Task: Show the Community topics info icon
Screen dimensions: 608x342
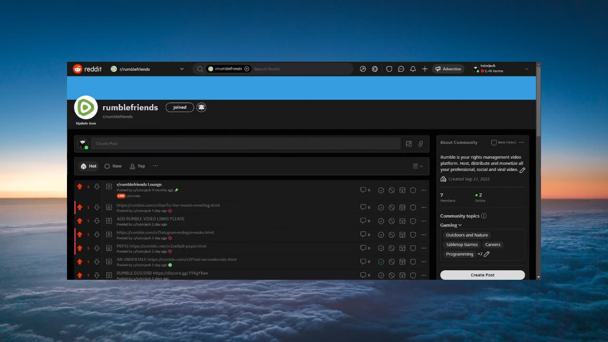Action: tap(484, 216)
